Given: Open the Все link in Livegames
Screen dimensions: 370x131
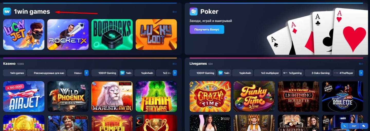Looking at the screenshot, I should tap(361, 64).
